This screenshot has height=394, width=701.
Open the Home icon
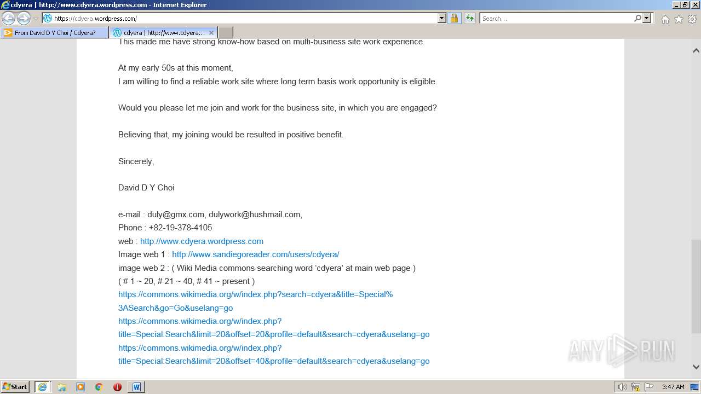(665, 19)
